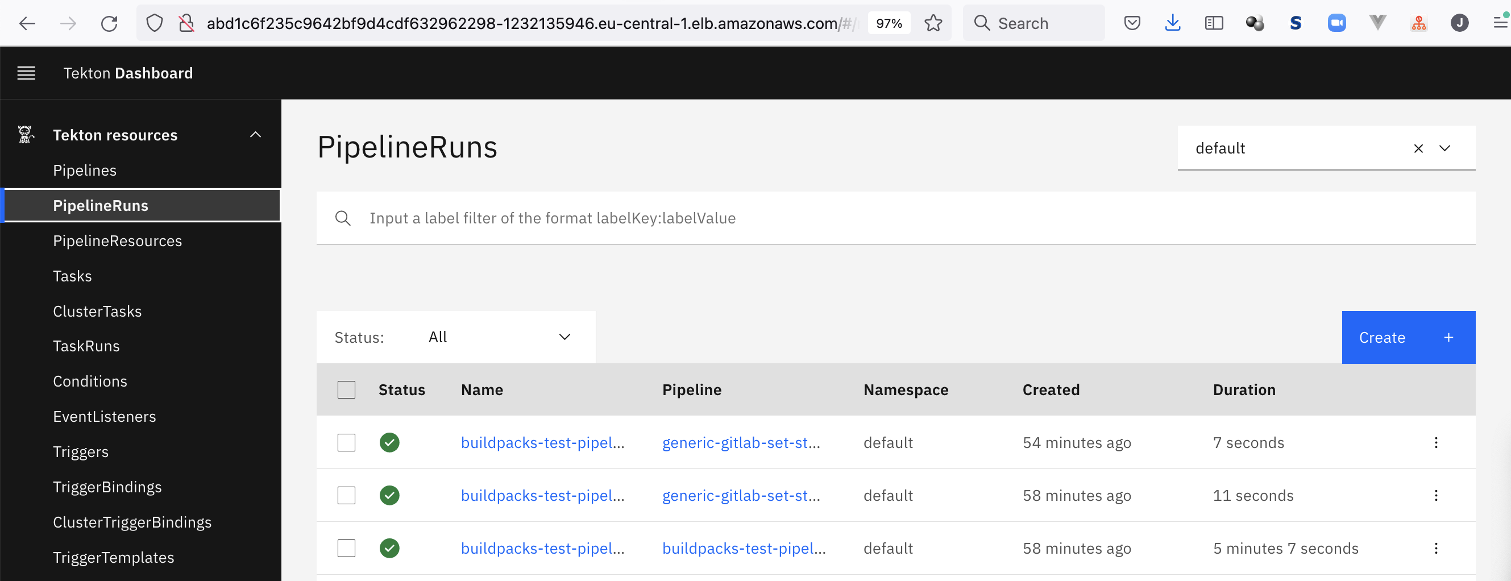Viewport: 1511px width, 581px height.
Task: Click the Zoom camera extension icon
Action: (1337, 23)
